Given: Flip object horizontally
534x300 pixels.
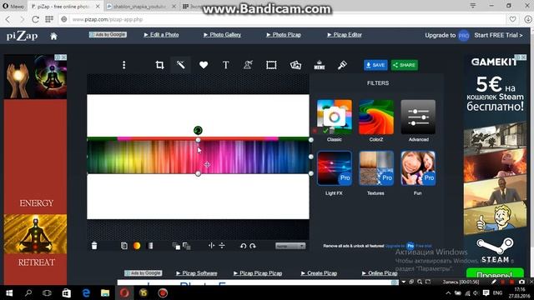Looking at the screenshot, I should (x=211, y=246).
